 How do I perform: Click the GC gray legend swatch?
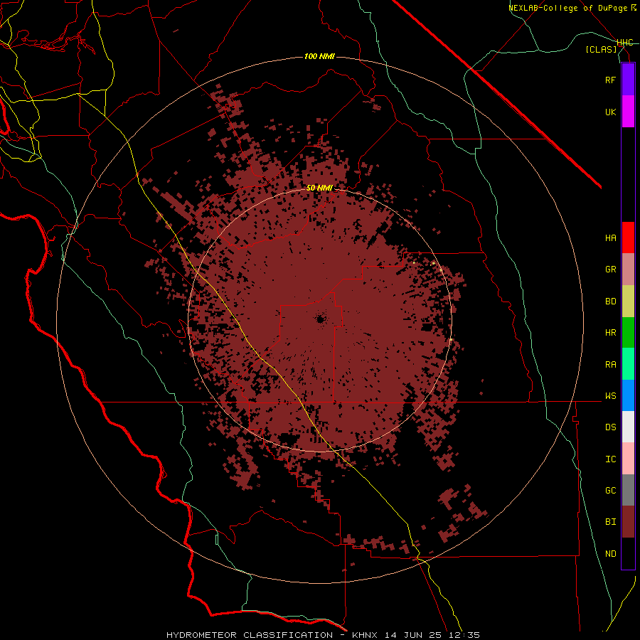[628, 490]
